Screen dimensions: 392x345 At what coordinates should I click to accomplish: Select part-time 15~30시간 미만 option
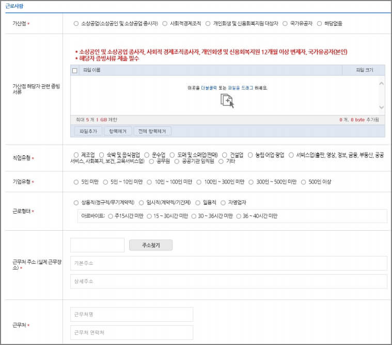click(x=149, y=216)
